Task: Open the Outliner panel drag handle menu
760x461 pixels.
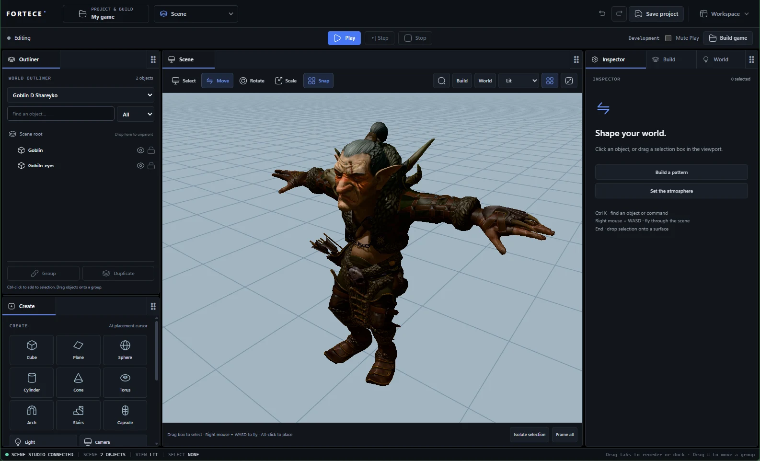Action: click(153, 59)
